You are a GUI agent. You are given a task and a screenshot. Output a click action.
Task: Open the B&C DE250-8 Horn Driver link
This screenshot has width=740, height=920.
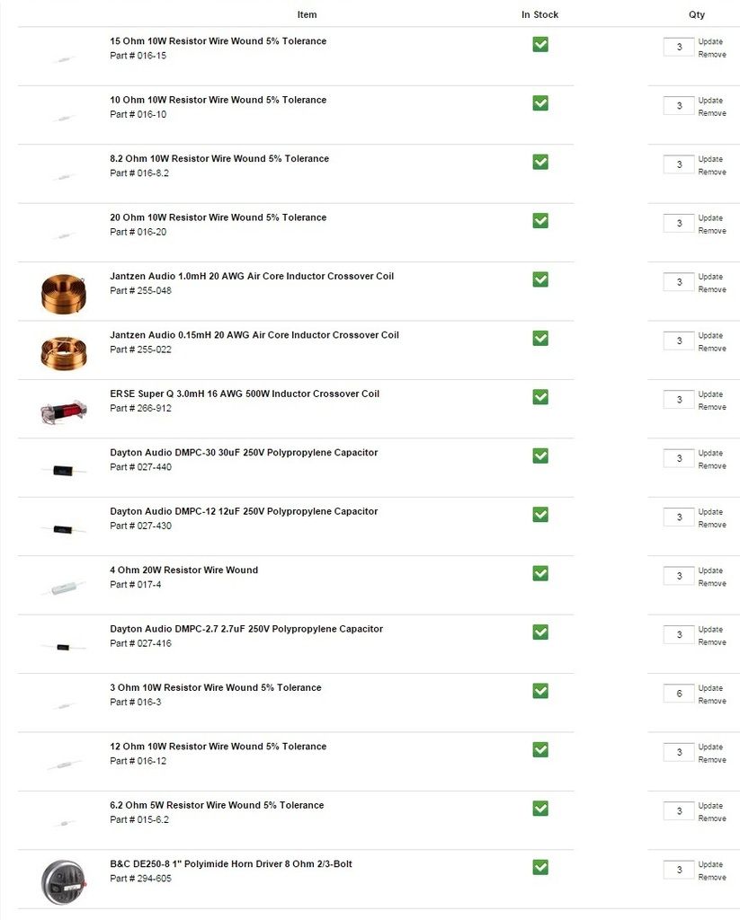(231, 863)
